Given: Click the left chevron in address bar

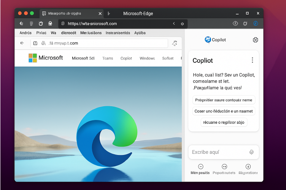Looking at the screenshot, I should tap(174, 23).
